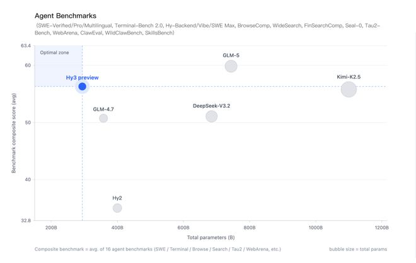Click the GLM-5 text label
This screenshot has width=416, height=263.
(231, 55)
